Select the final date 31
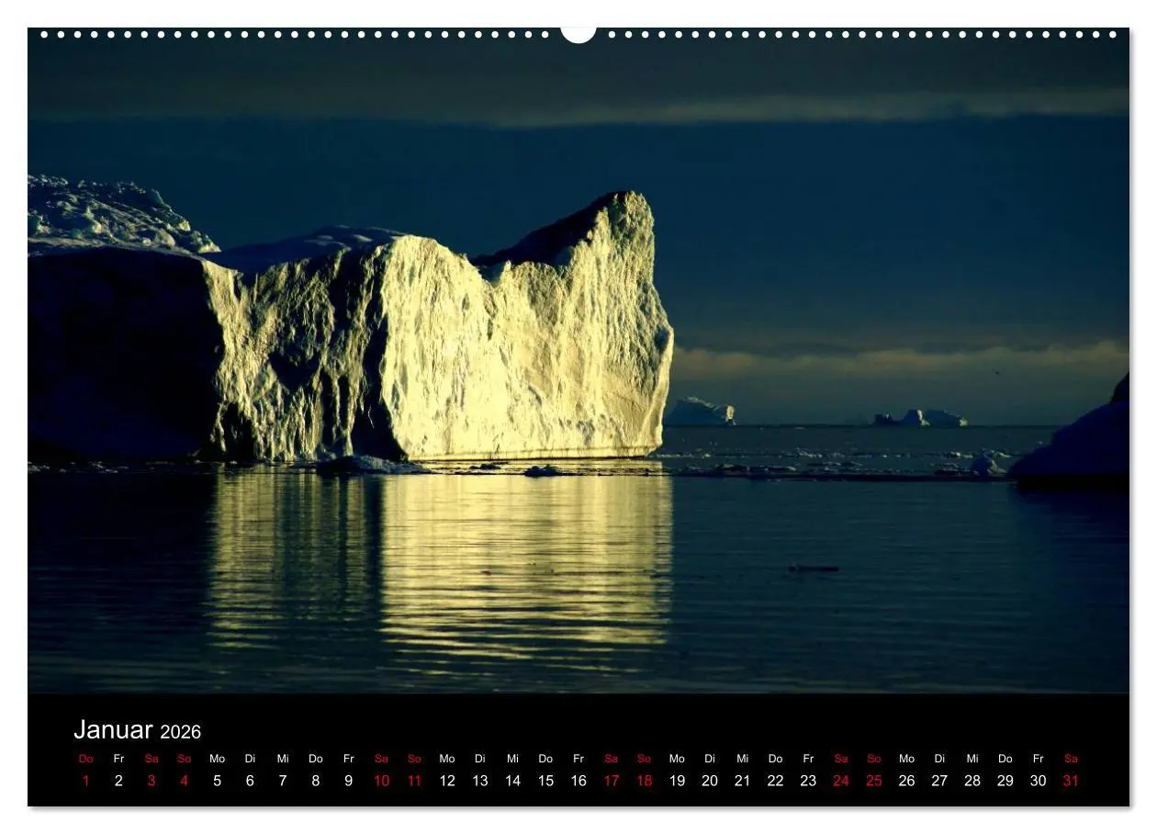This screenshot has height=834, width=1157. pyautogui.click(x=1071, y=781)
